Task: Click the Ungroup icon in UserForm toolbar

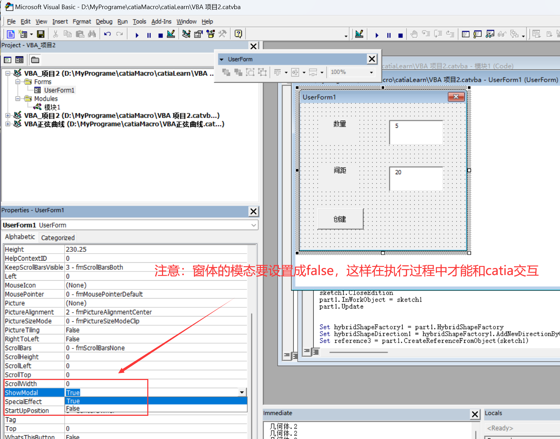Action: click(x=262, y=72)
